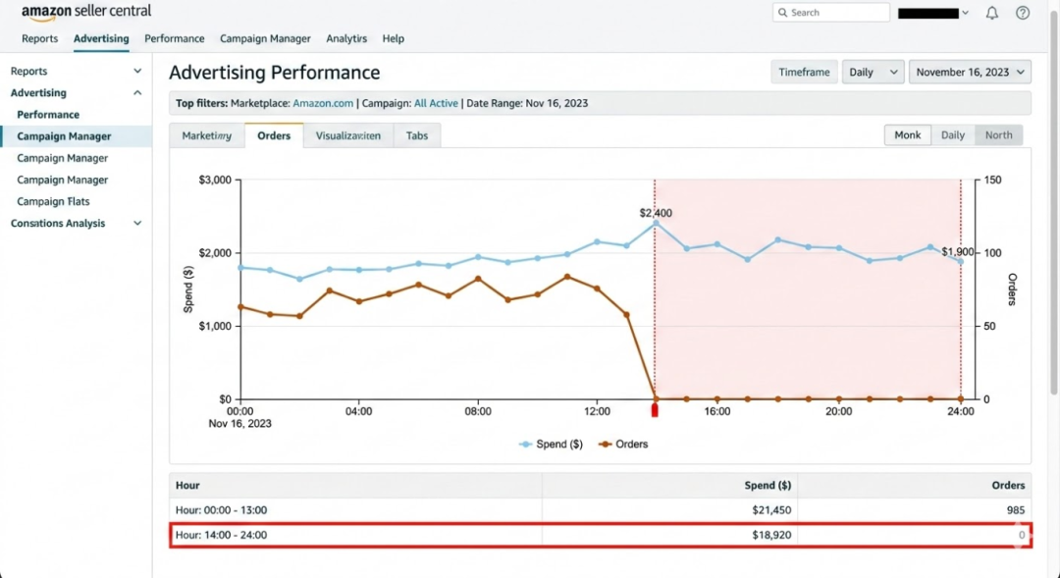
Task: Click the page's vertical scrollbar
Action: [x=1054, y=203]
